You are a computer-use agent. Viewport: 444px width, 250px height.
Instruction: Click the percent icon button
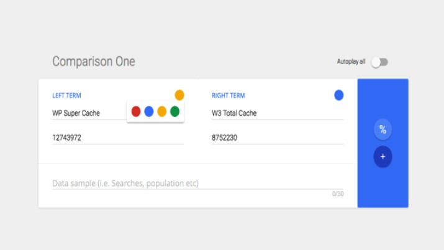point(383,129)
